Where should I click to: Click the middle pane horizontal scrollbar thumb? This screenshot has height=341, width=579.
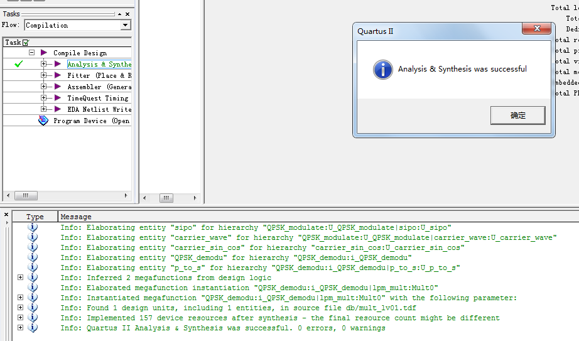coord(166,198)
